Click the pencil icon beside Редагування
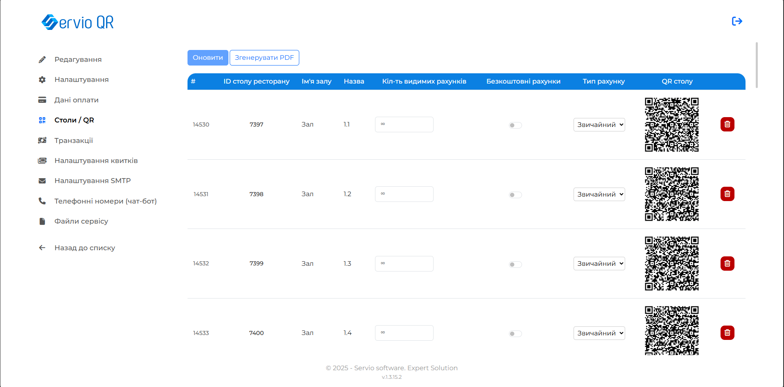This screenshot has height=387, width=784. (42, 60)
